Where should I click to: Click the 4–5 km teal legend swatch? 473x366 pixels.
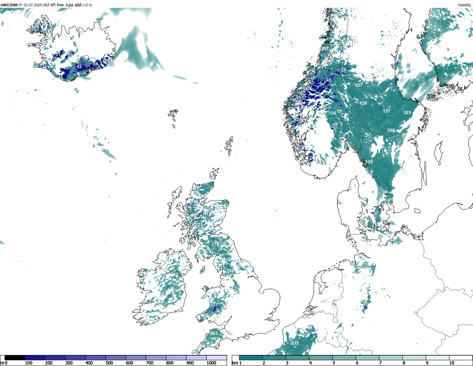[x=321, y=358]
